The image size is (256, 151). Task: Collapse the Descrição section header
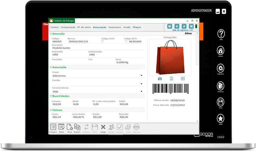[x=57, y=34]
